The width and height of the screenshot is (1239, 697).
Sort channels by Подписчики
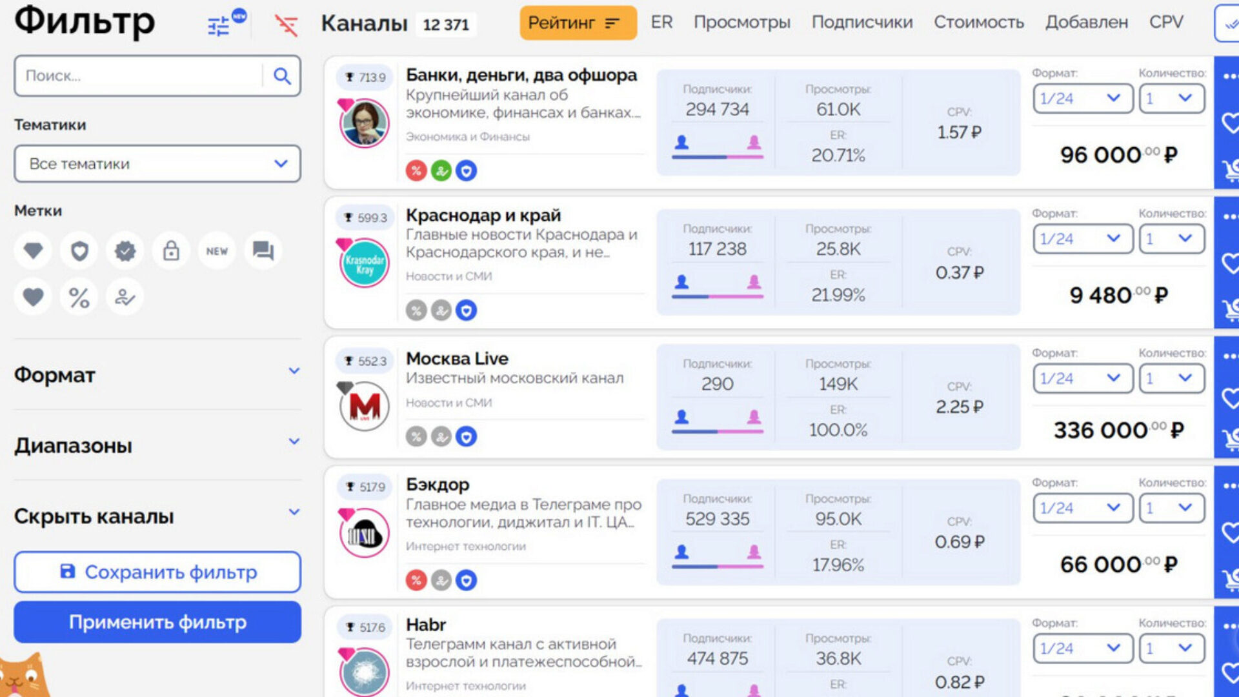(862, 23)
